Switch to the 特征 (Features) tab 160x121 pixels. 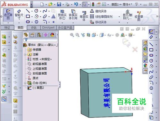coord(7,28)
